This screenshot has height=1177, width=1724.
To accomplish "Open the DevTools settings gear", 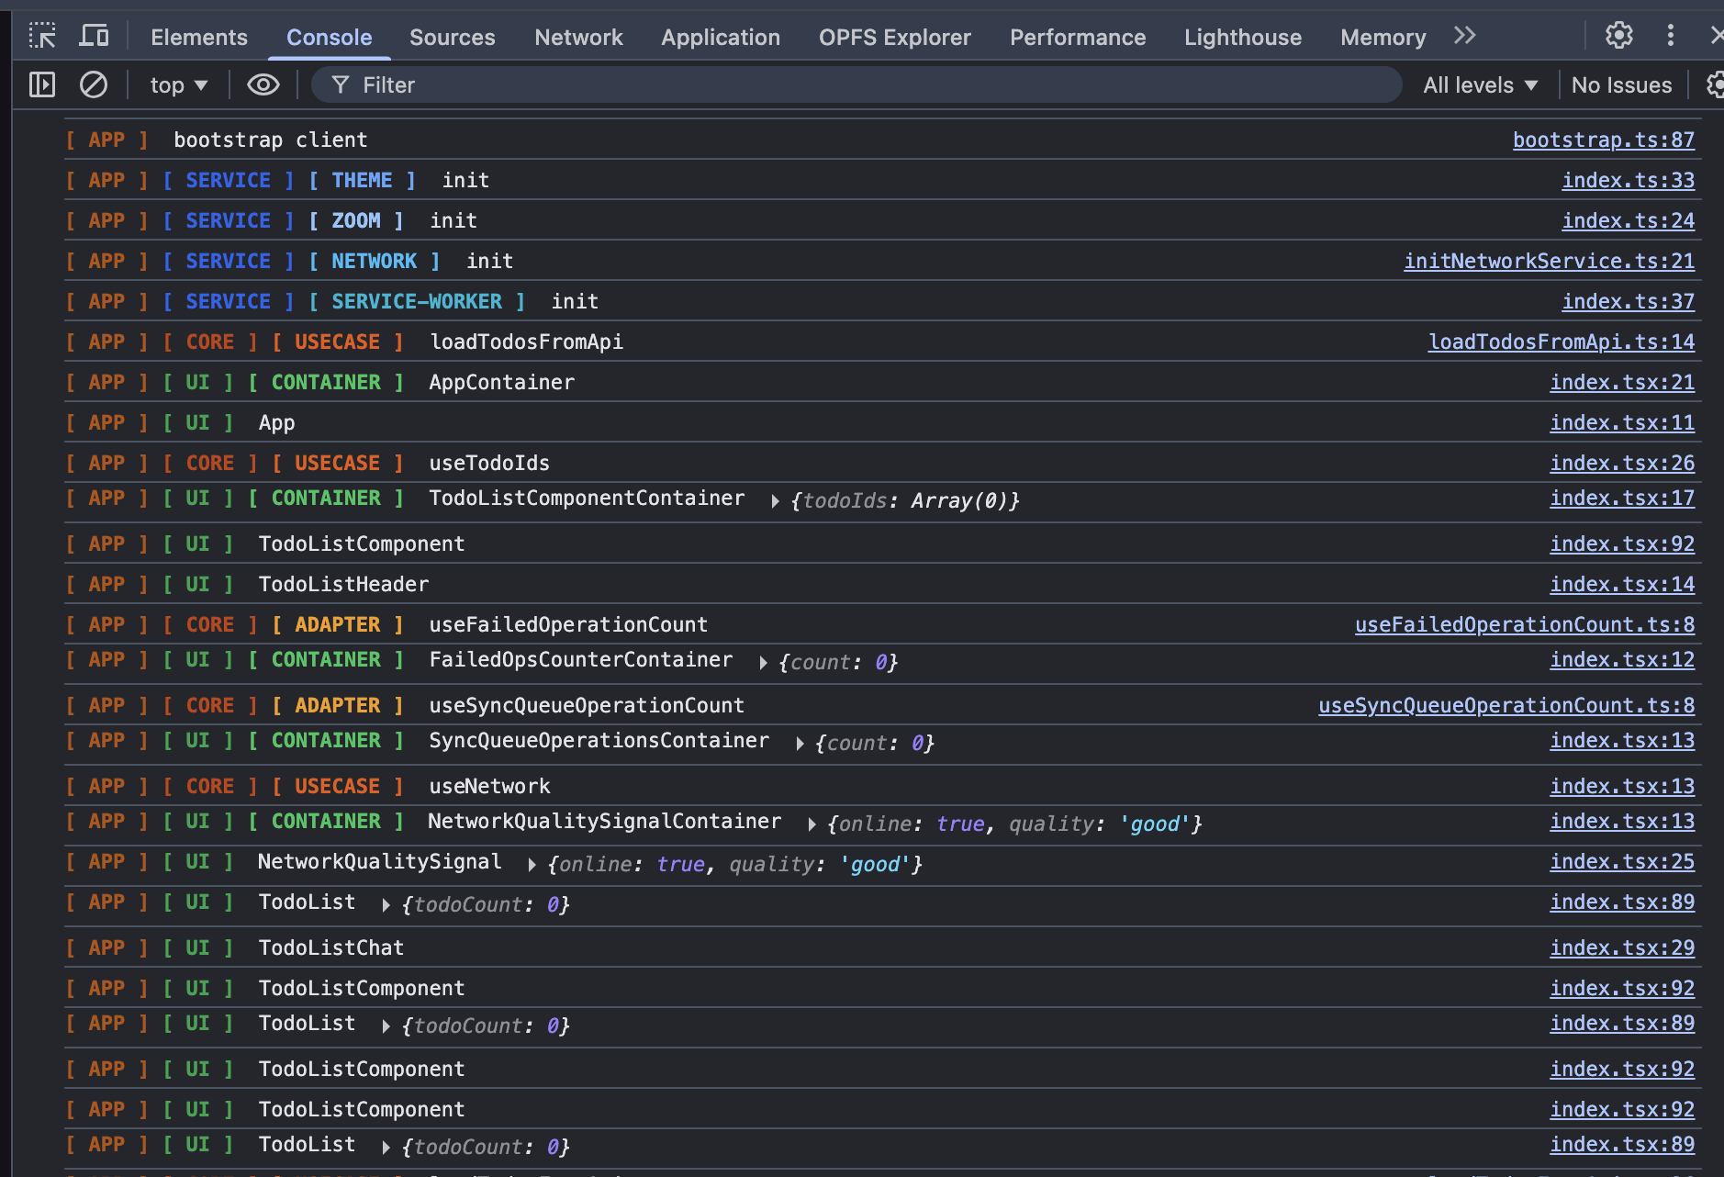I will click(x=1618, y=36).
